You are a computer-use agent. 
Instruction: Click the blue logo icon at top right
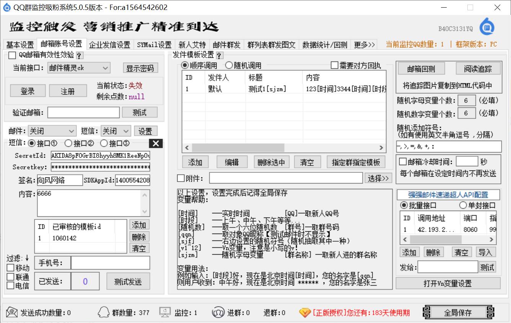pos(487,27)
